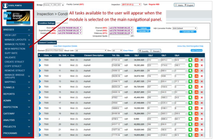Click the Unrepaired Spalls input field
Viewport: 213px width, 139px height.
(119, 36)
